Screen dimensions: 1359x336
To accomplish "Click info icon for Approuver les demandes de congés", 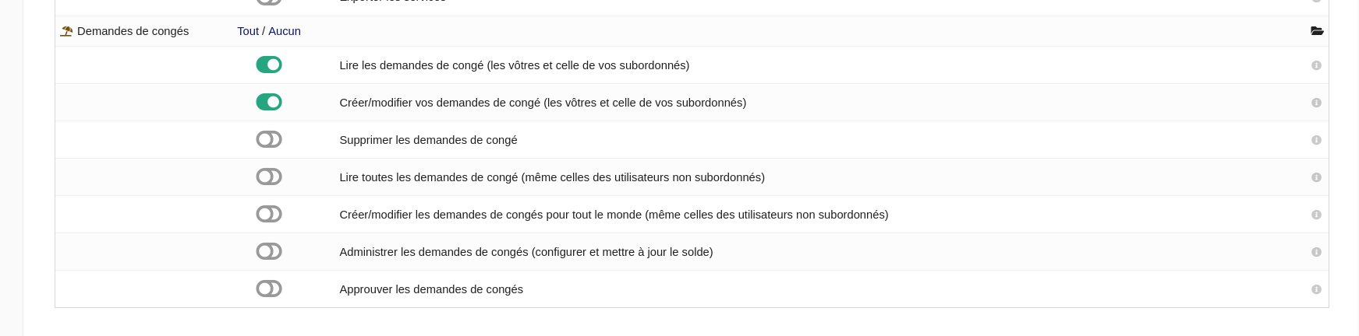I will pyautogui.click(x=1316, y=289).
